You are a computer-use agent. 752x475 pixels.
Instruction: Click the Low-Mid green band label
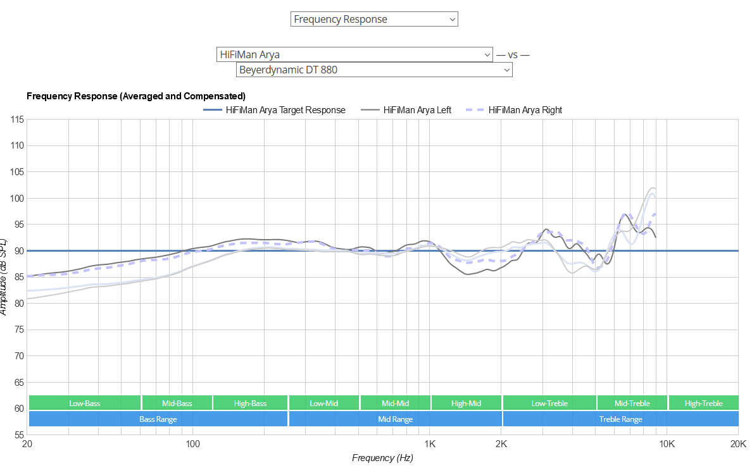coord(323,403)
